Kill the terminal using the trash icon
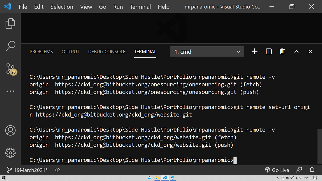The height and width of the screenshot is (181, 322). [x=282, y=51]
